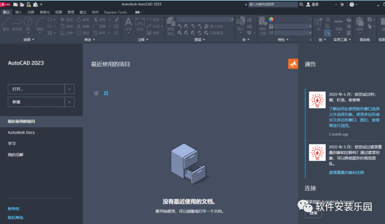Open the What's New (新特性) link
The height and width of the screenshot is (224, 385).
click(13, 209)
